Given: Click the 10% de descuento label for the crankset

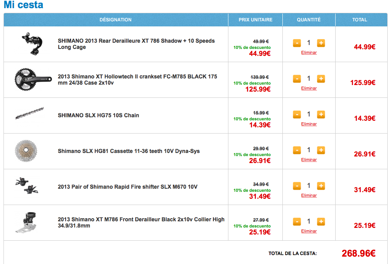Looking at the screenshot, I should click(x=252, y=83).
